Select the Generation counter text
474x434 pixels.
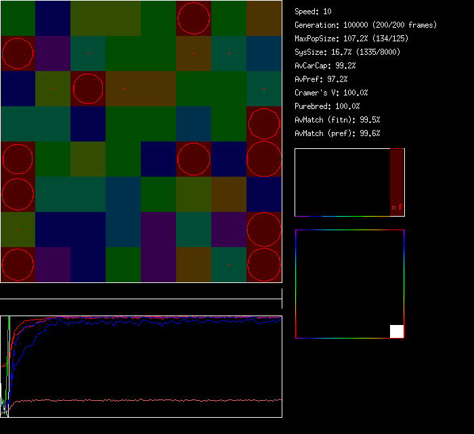coord(366,25)
